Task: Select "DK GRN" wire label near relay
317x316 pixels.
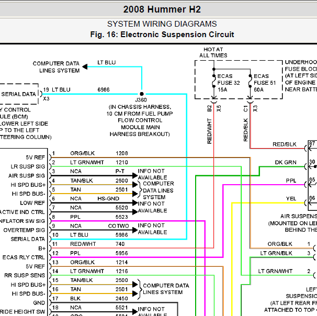Action: click(x=286, y=163)
